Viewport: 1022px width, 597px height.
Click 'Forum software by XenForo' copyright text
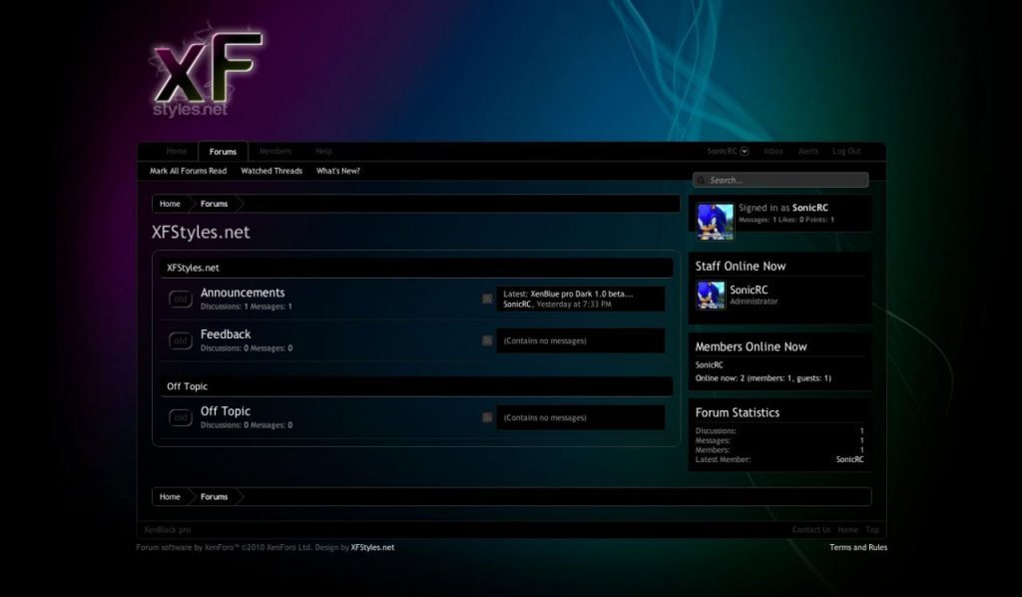pos(225,547)
